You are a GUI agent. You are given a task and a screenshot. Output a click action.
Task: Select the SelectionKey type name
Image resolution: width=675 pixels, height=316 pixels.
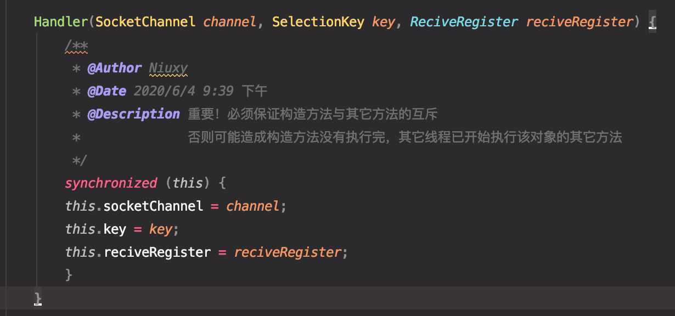coord(318,22)
